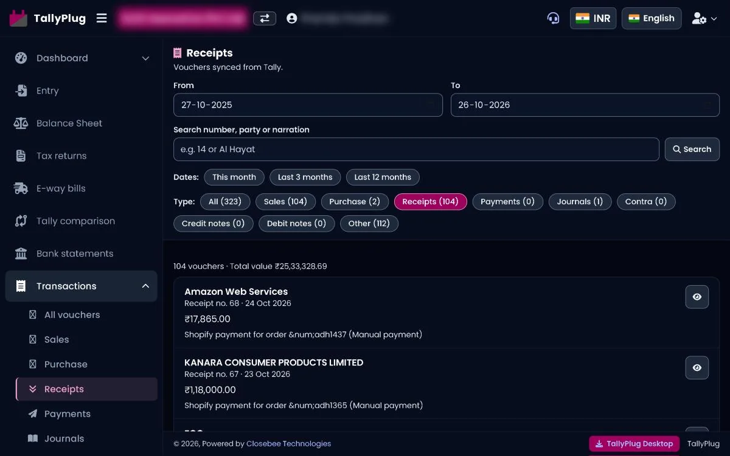The height and width of the screenshot is (456, 730).
Task: Filter by Payments (0) type
Action: tap(507, 202)
